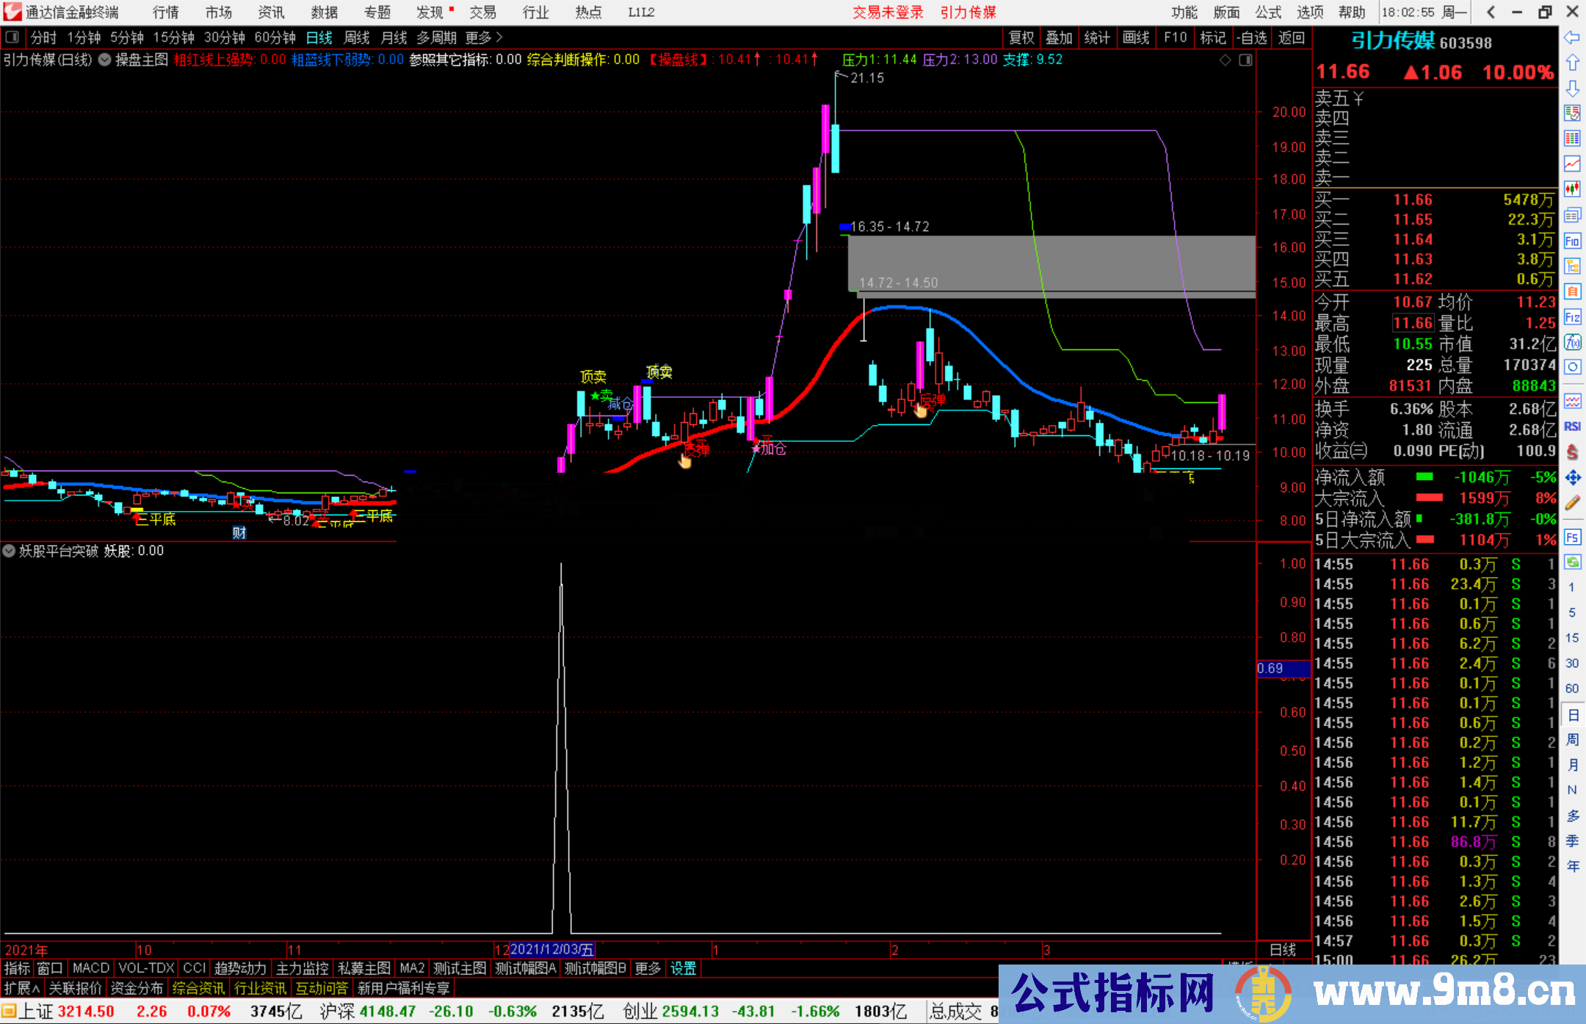The image size is (1586, 1024).
Task: Switch to the MACD indicator tab
Action: pos(90,968)
